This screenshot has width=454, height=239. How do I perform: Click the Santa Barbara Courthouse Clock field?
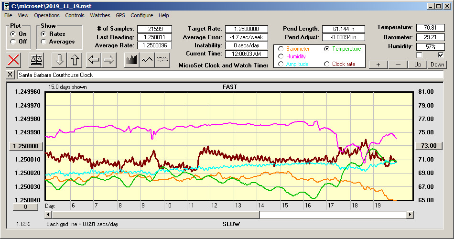click(230, 75)
